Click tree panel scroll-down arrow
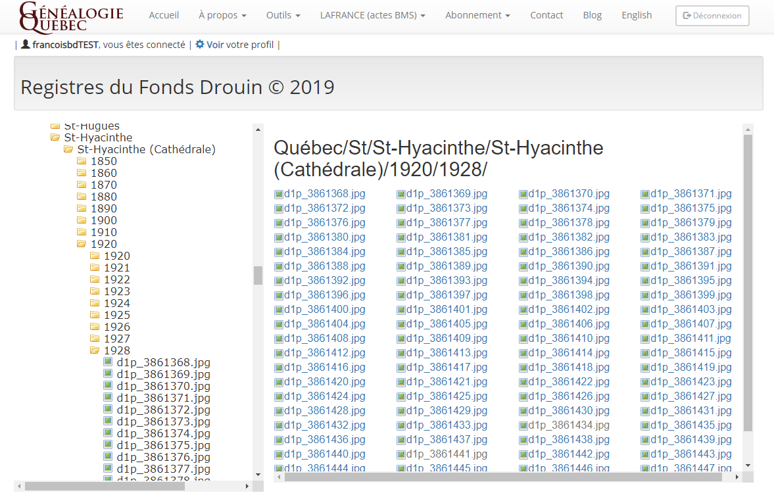The image size is (774, 499). point(258,475)
